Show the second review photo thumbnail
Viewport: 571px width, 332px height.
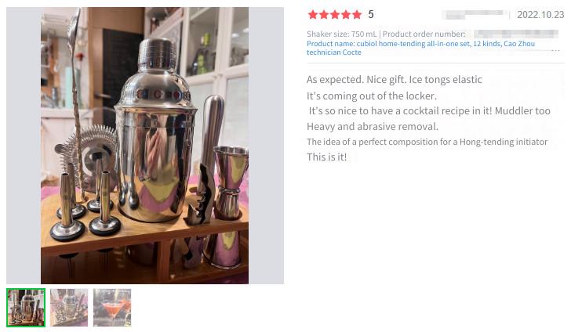[69, 308]
